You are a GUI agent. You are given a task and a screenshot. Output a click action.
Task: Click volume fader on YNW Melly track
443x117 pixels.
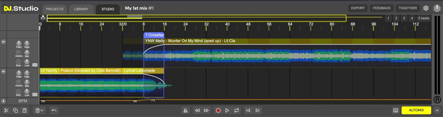click(35, 64)
